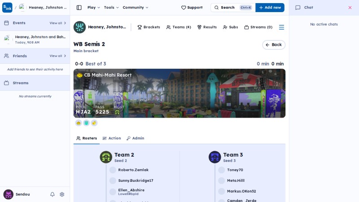Image resolution: width=359 pixels, height=202 pixels.
Task: Click the Support heart link
Action: [x=192, y=8]
